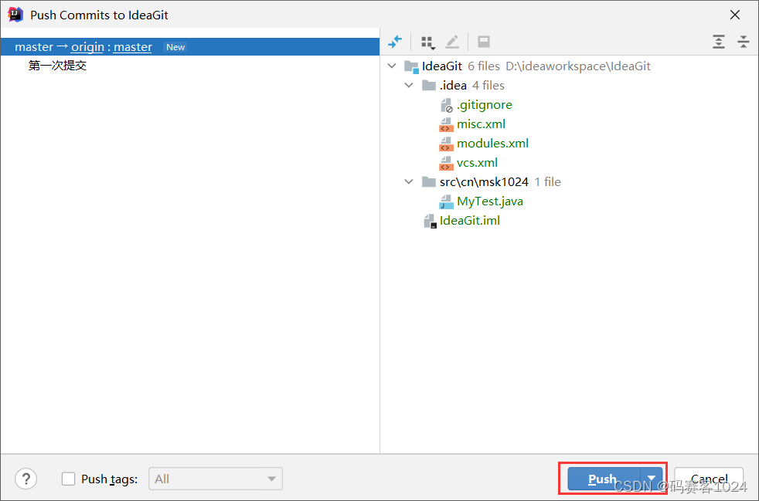Select the 第一次提交 commit row
Image resolution: width=759 pixels, height=501 pixels.
tap(190, 66)
